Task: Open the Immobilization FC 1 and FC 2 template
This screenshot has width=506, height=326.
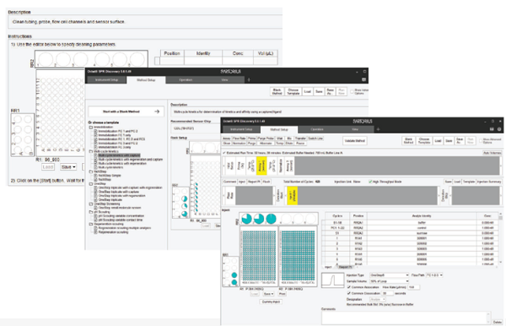Action: pyautogui.click(x=117, y=131)
